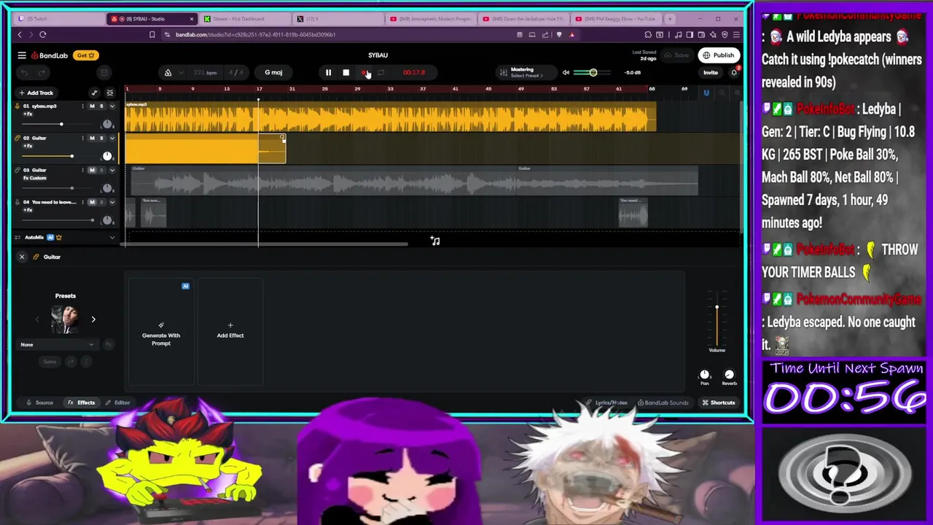Open track 02 Guitar more options dots
Image resolution: width=933 pixels, height=525 pixels.
pyautogui.click(x=82, y=139)
